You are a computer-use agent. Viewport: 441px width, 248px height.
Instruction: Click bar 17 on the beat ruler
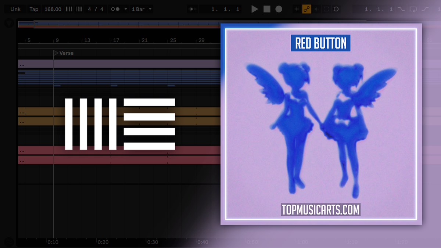(x=116, y=40)
